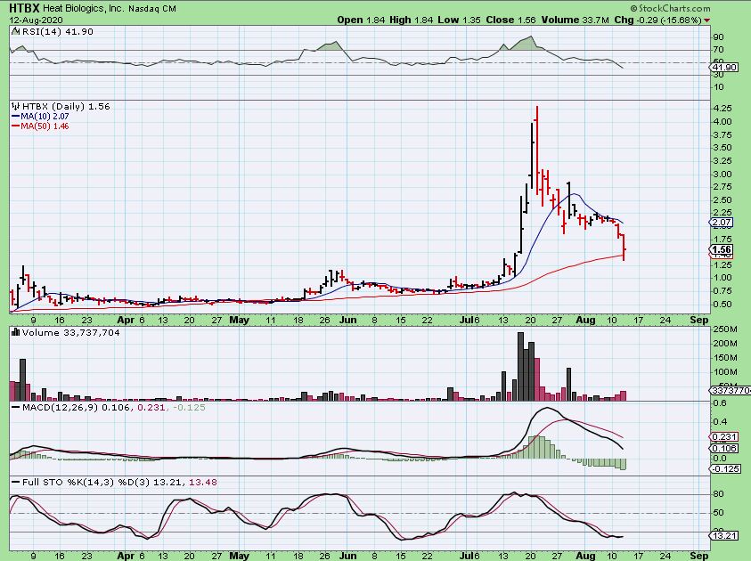Screen dimensions: 751x561
Task: Click the Sep label on the price chart date axis
Action: pyautogui.click(x=698, y=321)
